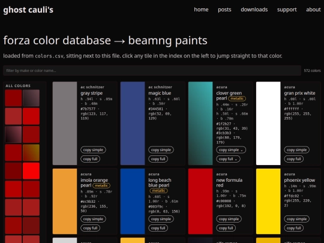Click metallic badge on clover green pearl
The height and width of the screenshot is (243, 324).
click(x=237, y=98)
